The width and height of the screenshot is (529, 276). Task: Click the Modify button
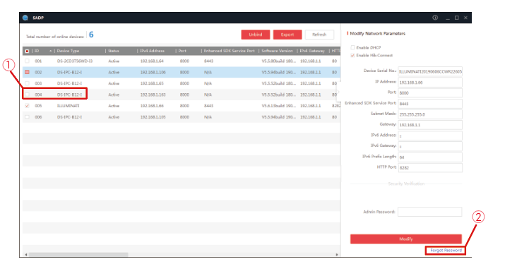[x=406, y=239]
